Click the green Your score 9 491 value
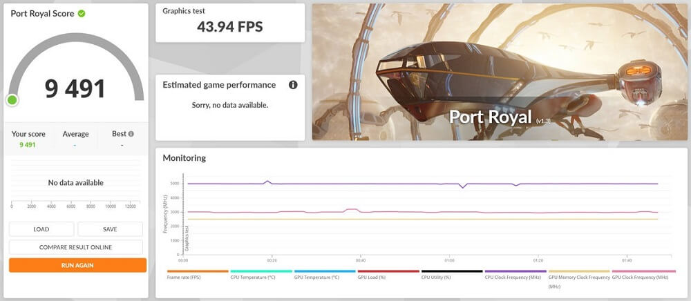The image size is (691, 301). click(28, 145)
